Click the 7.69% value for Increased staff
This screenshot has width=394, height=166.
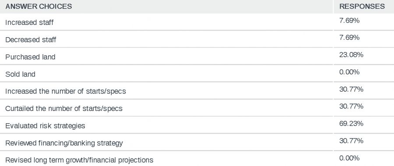pyautogui.click(x=349, y=20)
